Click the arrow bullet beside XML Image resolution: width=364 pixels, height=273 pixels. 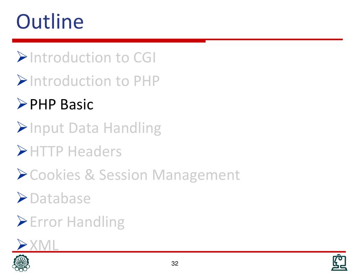point(22,245)
